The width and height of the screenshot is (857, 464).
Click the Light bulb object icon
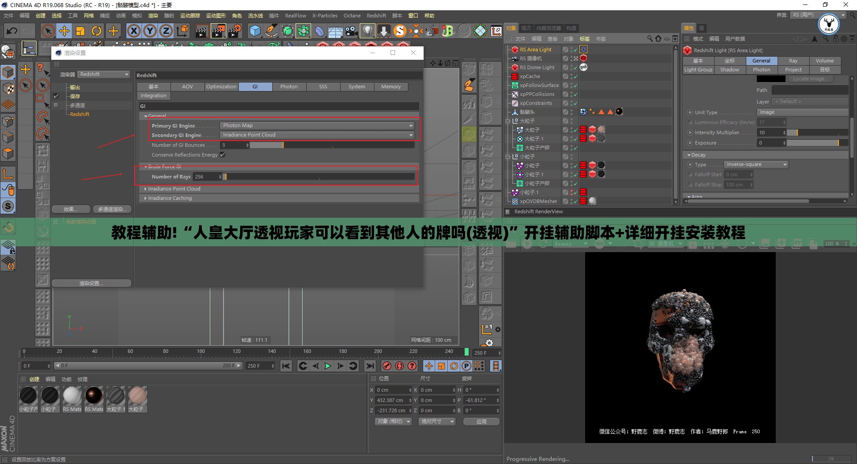click(x=367, y=31)
